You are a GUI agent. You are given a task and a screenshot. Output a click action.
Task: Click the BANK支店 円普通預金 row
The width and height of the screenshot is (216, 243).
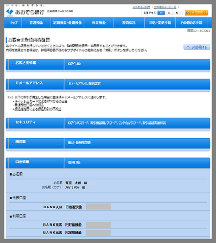point(108,207)
